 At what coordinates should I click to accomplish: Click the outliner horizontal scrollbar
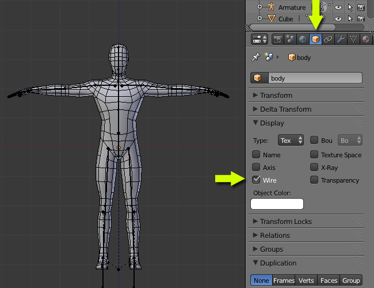coord(292,27)
